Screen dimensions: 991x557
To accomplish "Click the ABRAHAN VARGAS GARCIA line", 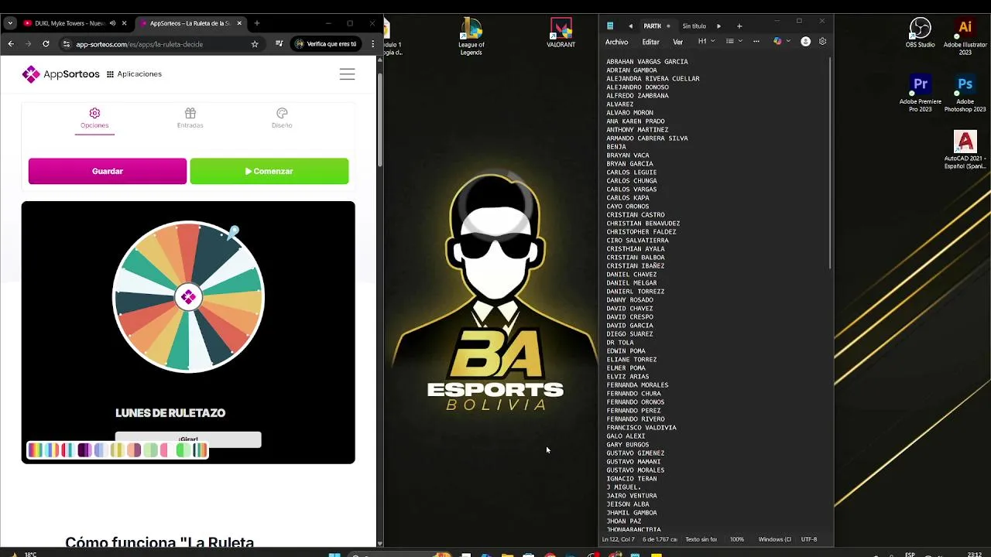I will 646,62.
